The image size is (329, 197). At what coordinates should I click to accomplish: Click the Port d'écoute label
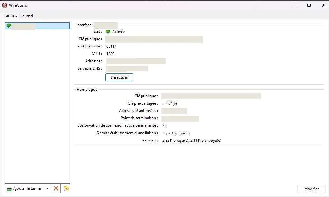point(89,46)
